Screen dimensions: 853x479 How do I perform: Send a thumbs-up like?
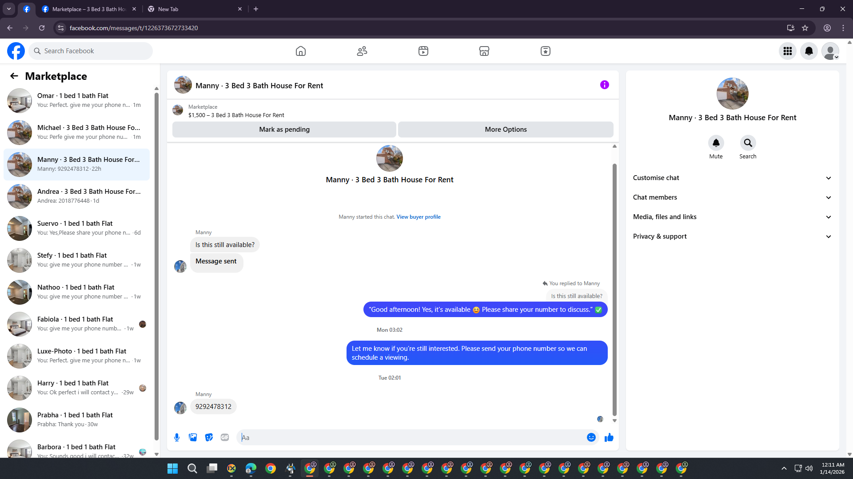[609, 437]
